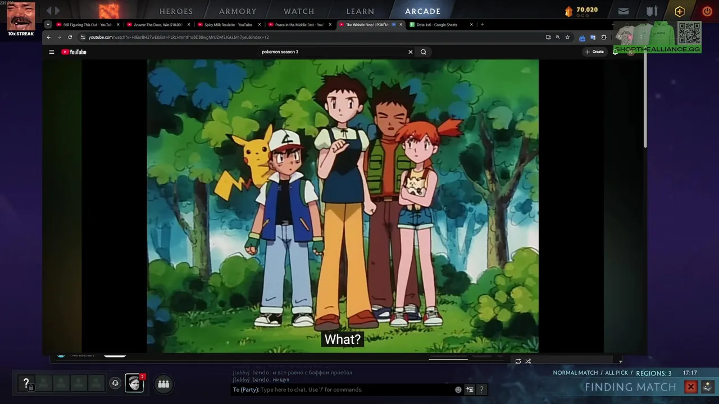This screenshot has height=404, width=719.
Task: Click the zoom magnifier in address bar
Action: pos(558,37)
